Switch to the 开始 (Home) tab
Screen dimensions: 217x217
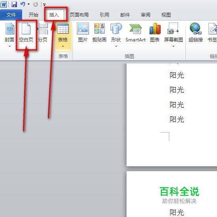[34, 15]
